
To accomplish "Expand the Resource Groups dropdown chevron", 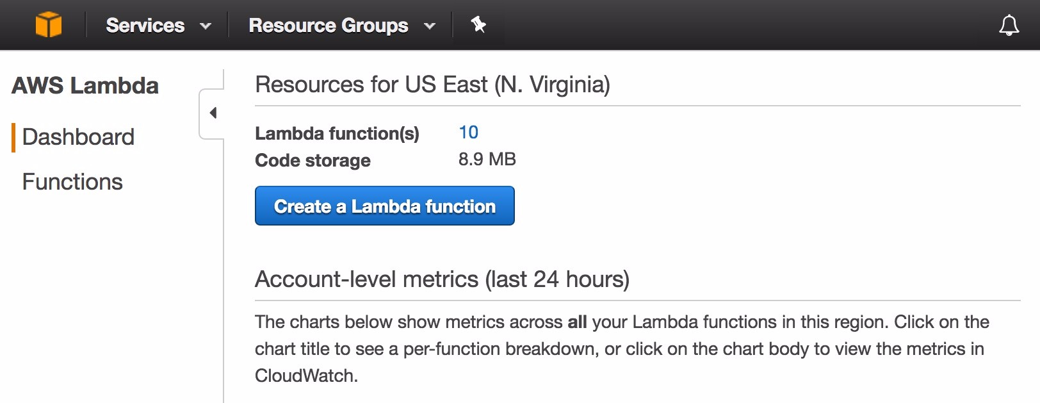I will 430,26.
